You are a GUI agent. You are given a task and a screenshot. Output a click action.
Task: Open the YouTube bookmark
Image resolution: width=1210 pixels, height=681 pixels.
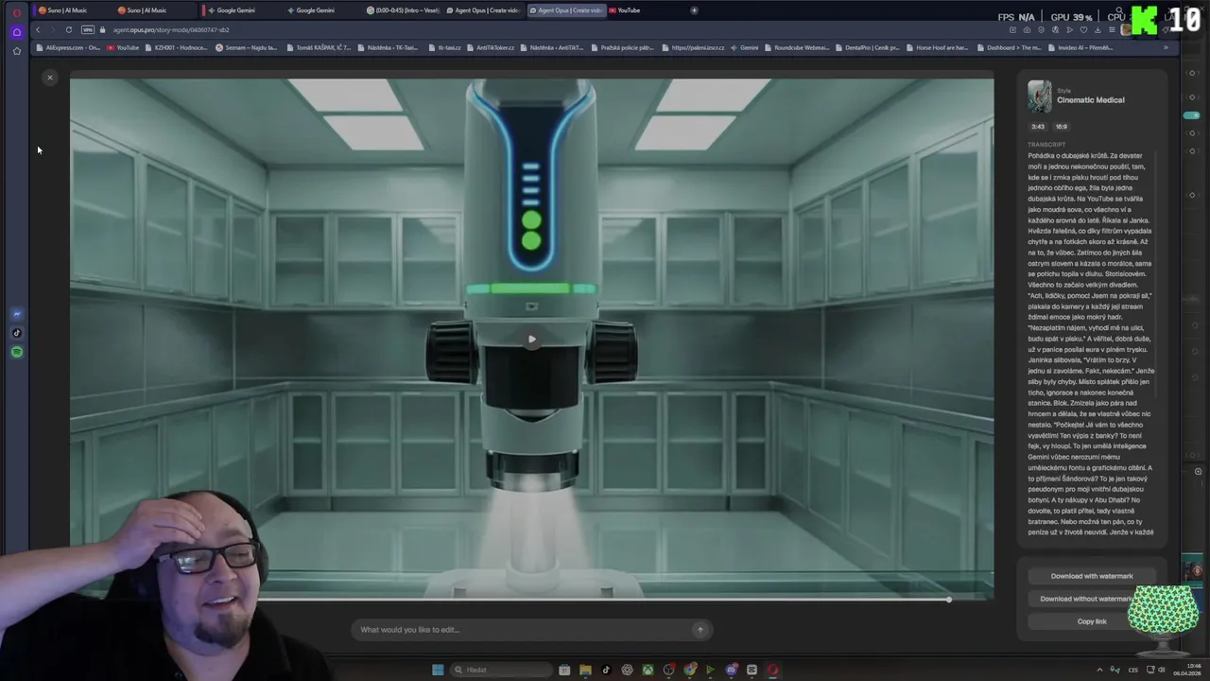pyautogui.click(x=123, y=47)
